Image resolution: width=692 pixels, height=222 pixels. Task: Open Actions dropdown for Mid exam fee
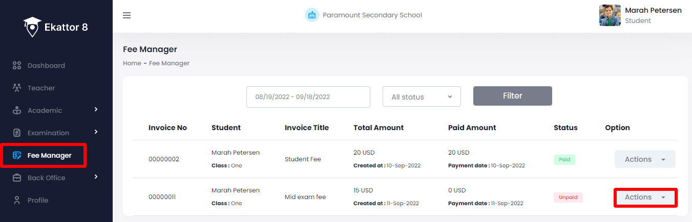coord(645,197)
